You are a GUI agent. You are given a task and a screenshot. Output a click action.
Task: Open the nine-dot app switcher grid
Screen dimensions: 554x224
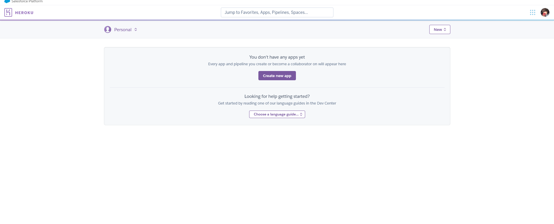(x=533, y=12)
